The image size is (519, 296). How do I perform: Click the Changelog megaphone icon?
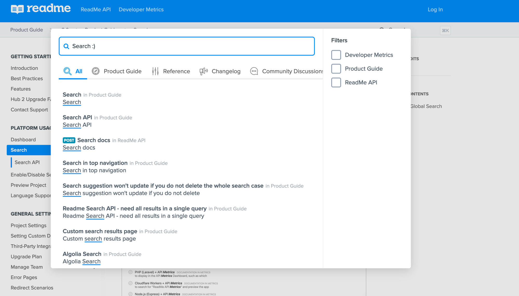coord(204,71)
